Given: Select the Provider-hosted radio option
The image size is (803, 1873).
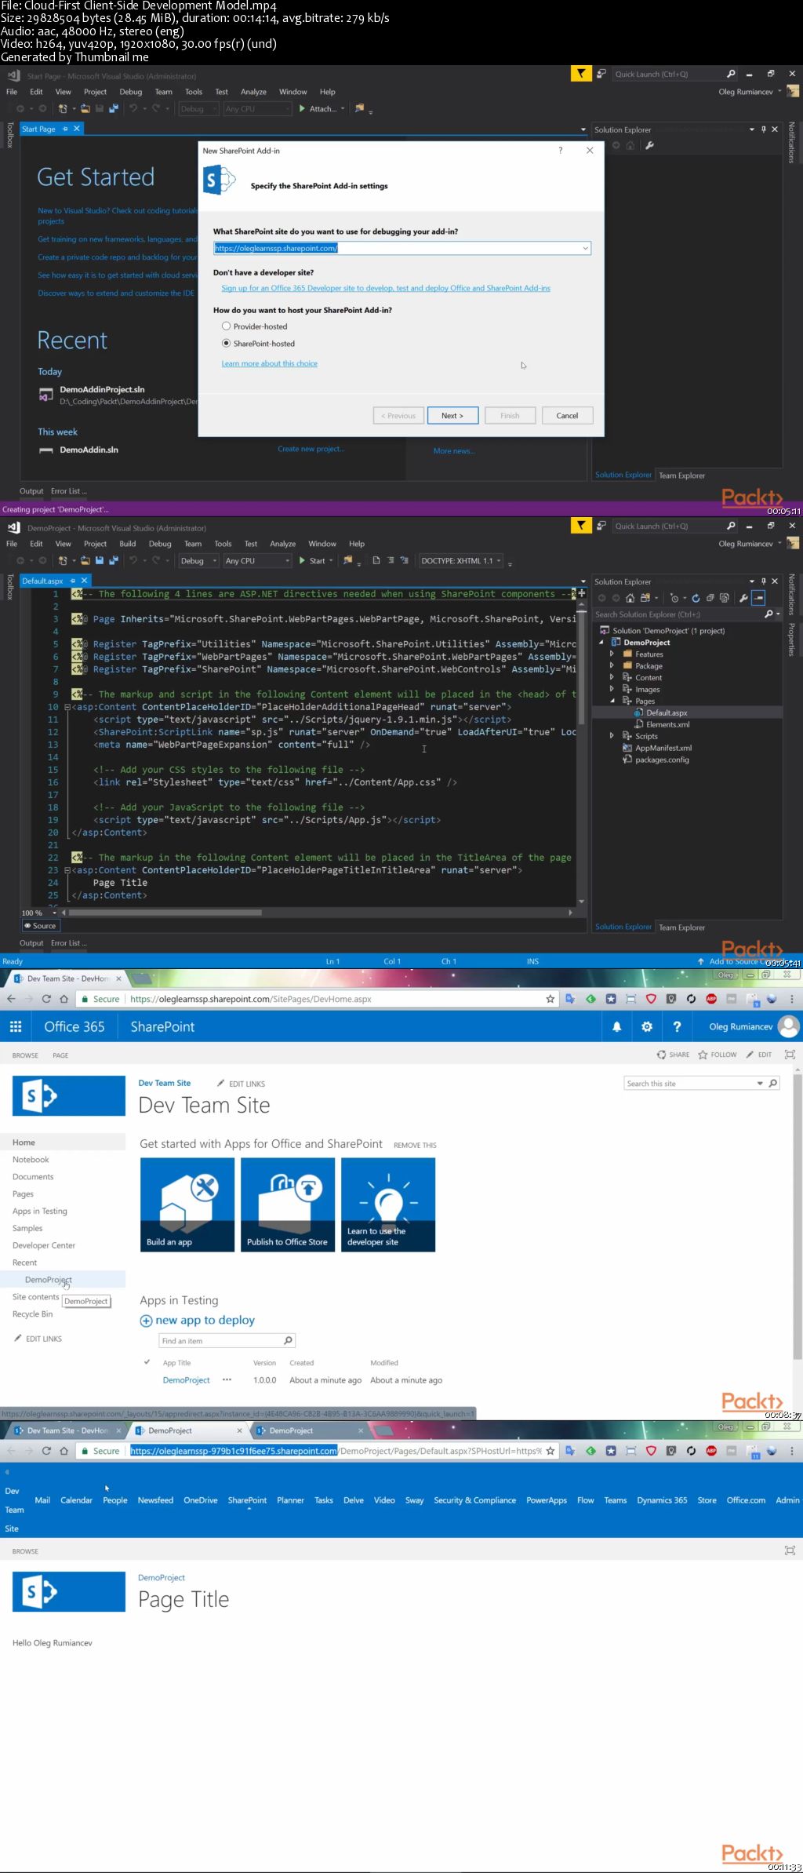Looking at the screenshot, I should pyautogui.click(x=226, y=326).
